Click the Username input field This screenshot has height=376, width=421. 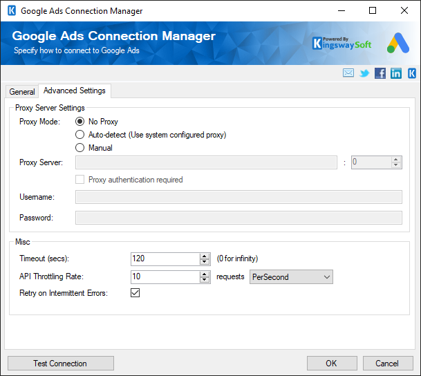click(x=238, y=197)
